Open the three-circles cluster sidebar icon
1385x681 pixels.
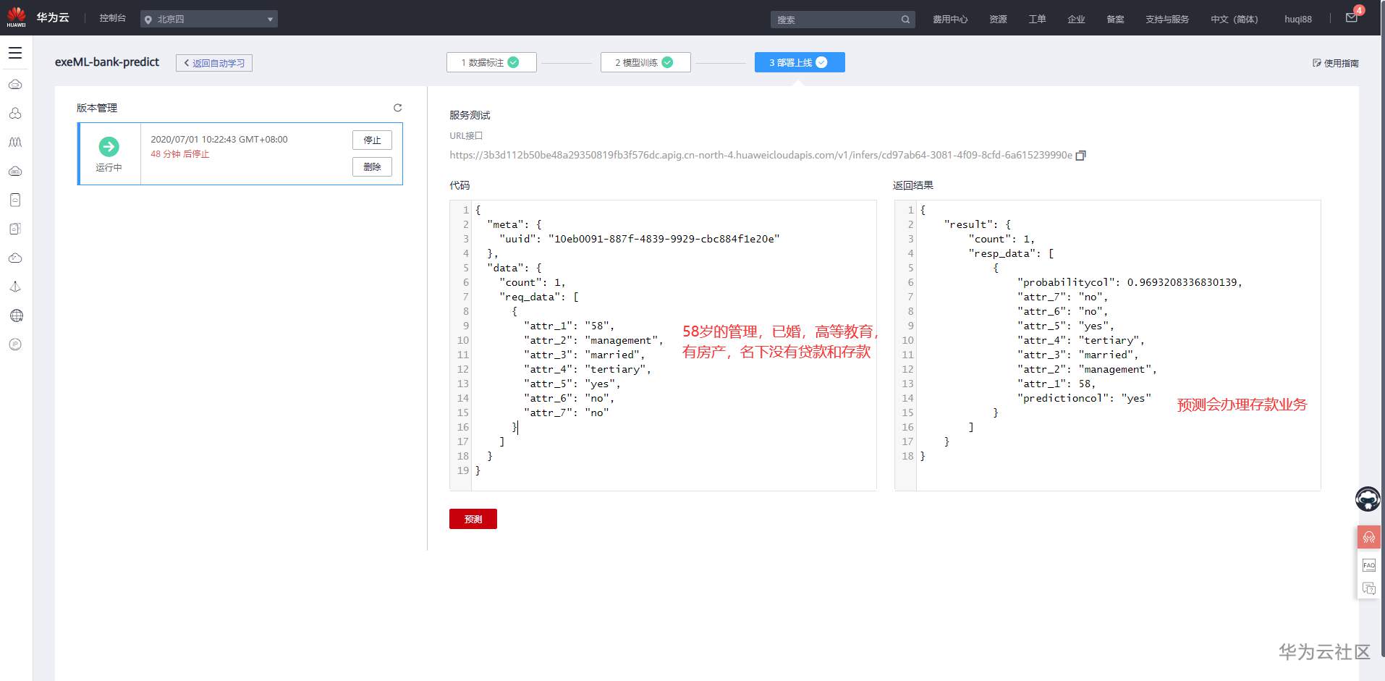coord(15,114)
